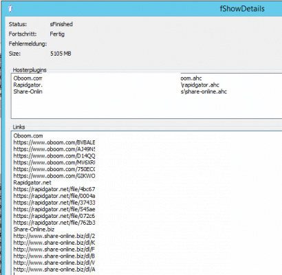The width and height of the screenshot is (282, 275).
Task: Click oboom.com link starting AJ49N
Action: pos(54,149)
